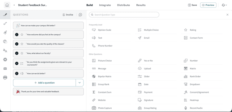The height and width of the screenshot is (112, 232).
Task: Choose the Rating star question type
Action: (x=202, y=30)
